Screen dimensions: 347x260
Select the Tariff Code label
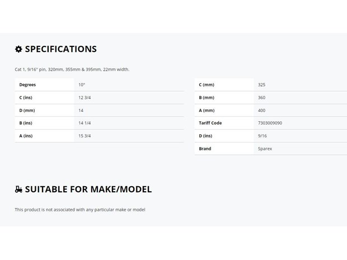pyautogui.click(x=210, y=123)
